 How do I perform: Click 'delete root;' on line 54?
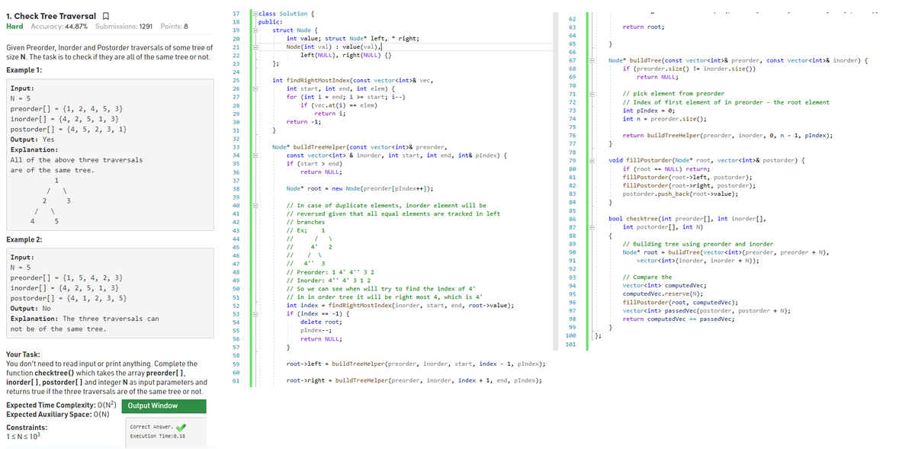pyautogui.click(x=321, y=321)
